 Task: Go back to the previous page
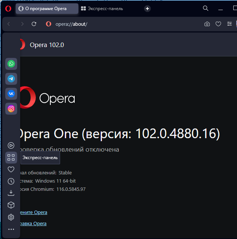click(9, 24)
